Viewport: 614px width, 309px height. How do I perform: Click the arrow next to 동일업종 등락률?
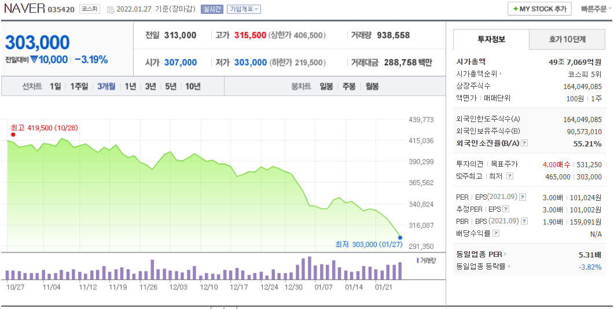click(510, 266)
